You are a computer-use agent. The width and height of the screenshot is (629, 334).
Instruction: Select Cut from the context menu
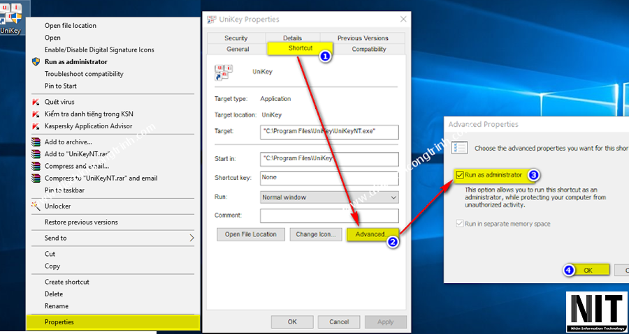tap(50, 254)
